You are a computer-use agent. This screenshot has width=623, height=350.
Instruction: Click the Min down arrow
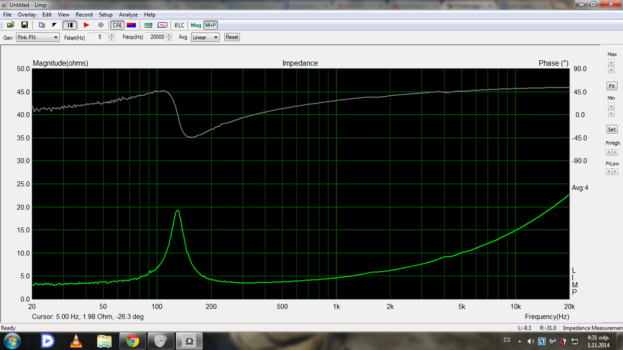coord(611,113)
